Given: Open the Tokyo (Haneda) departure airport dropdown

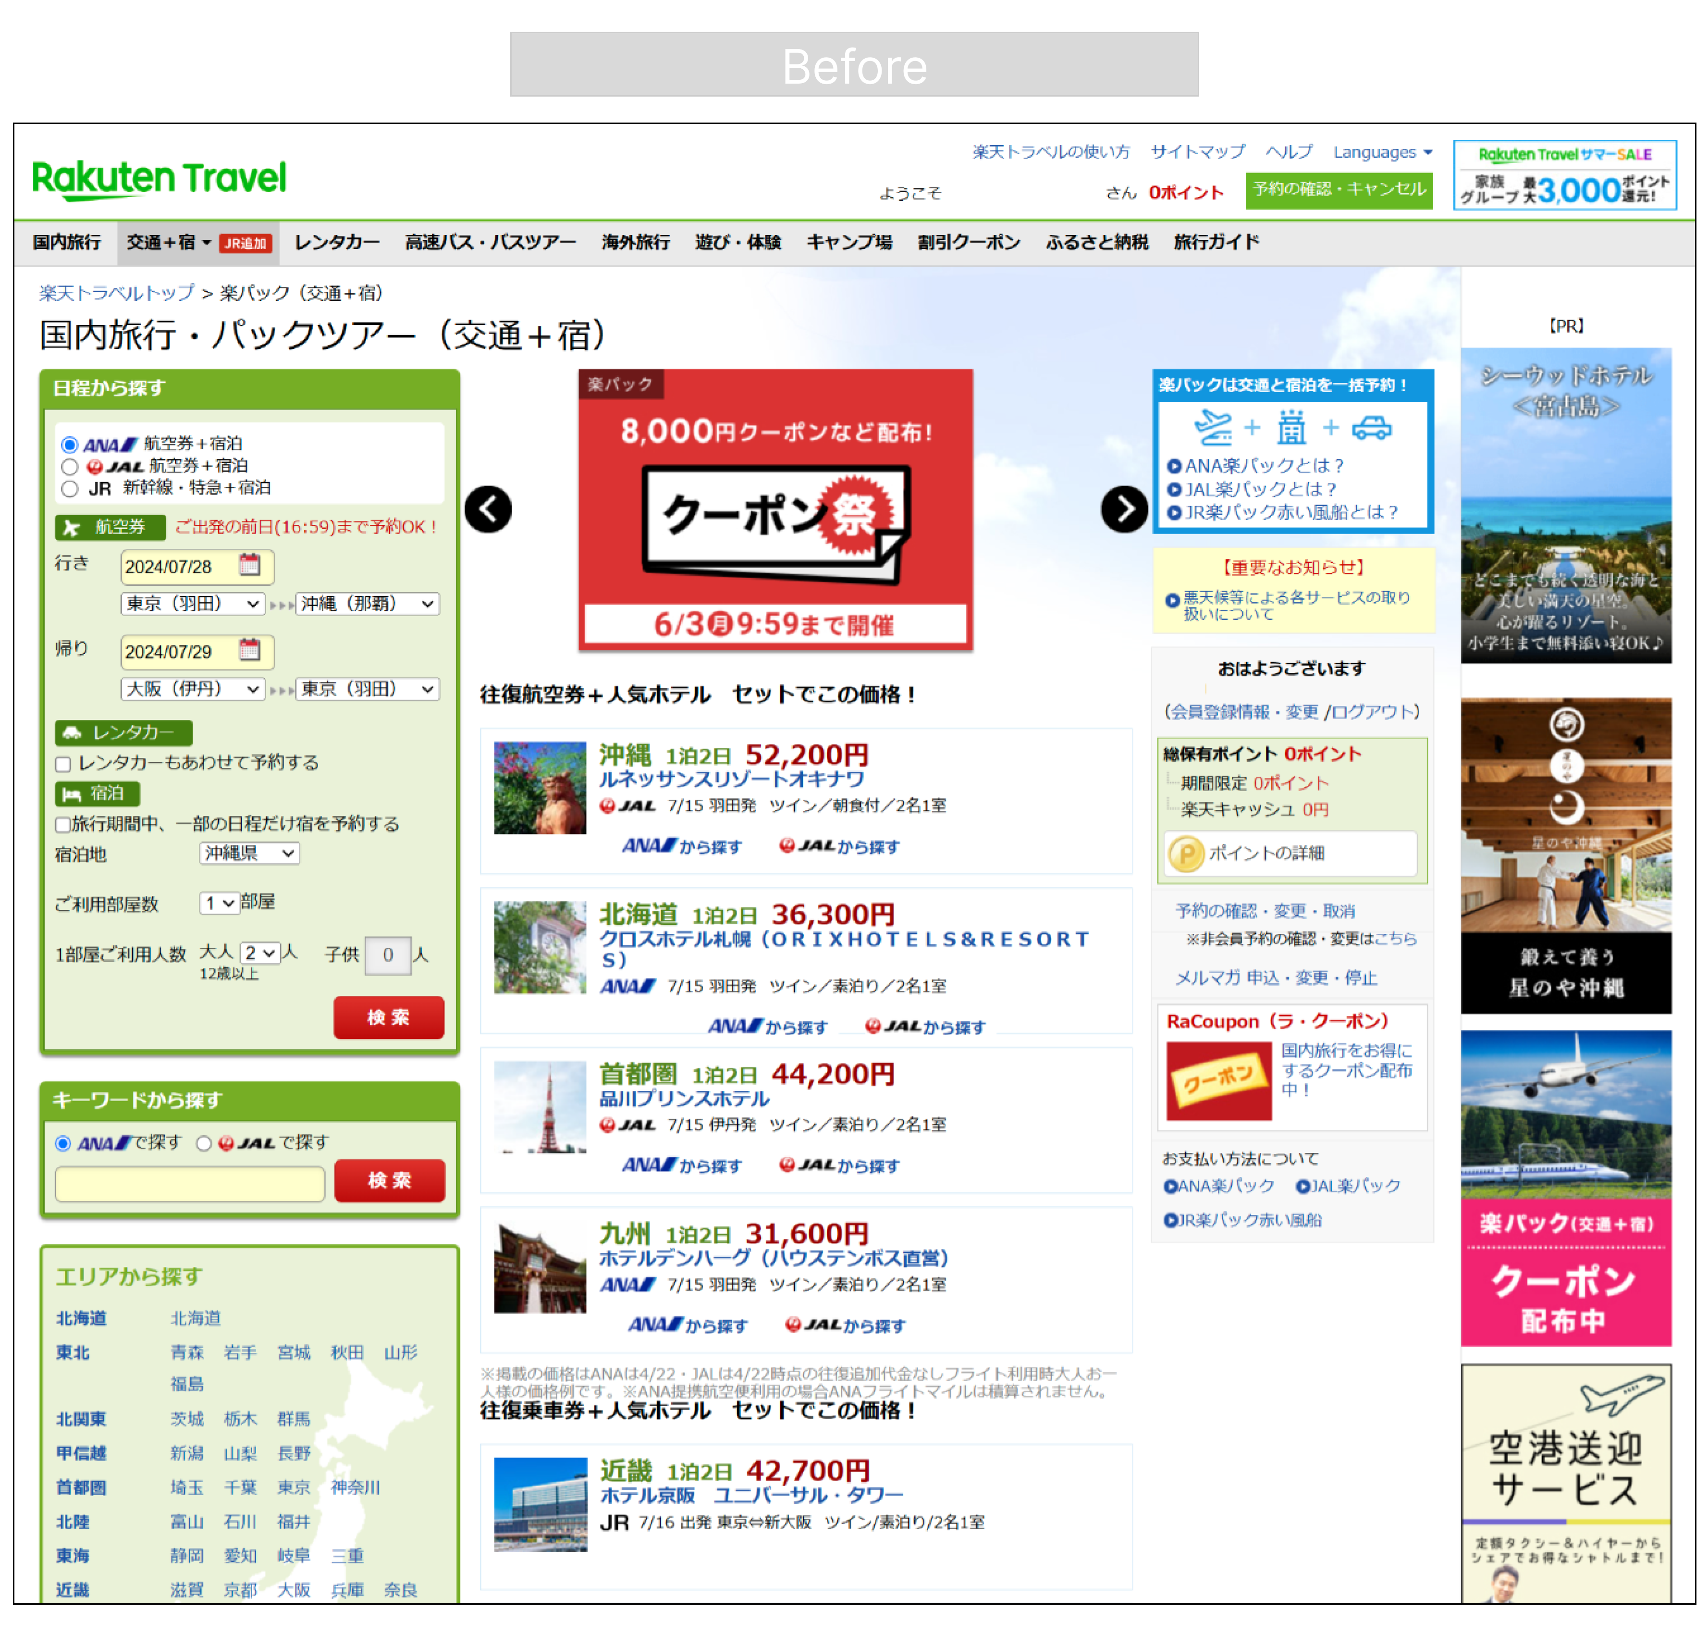Looking at the screenshot, I should [x=193, y=604].
